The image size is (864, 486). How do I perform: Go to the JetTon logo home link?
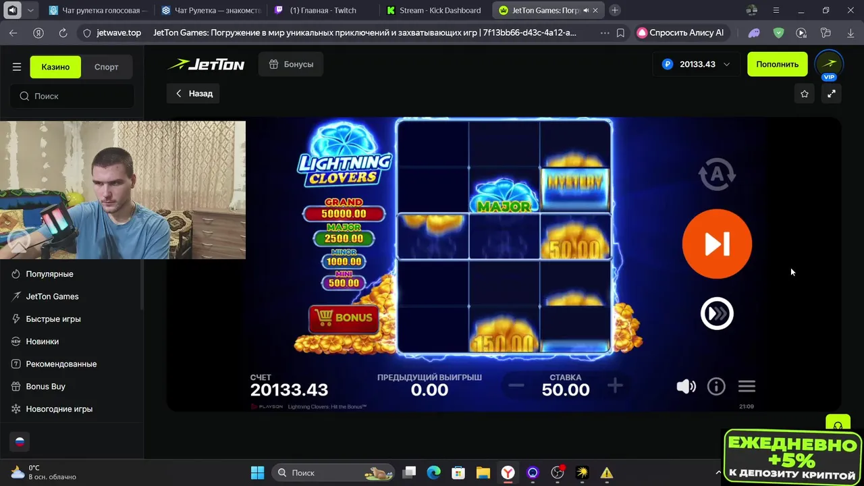point(207,65)
